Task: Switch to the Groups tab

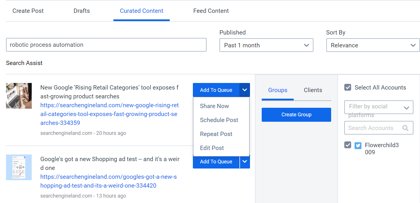Action: (278, 90)
